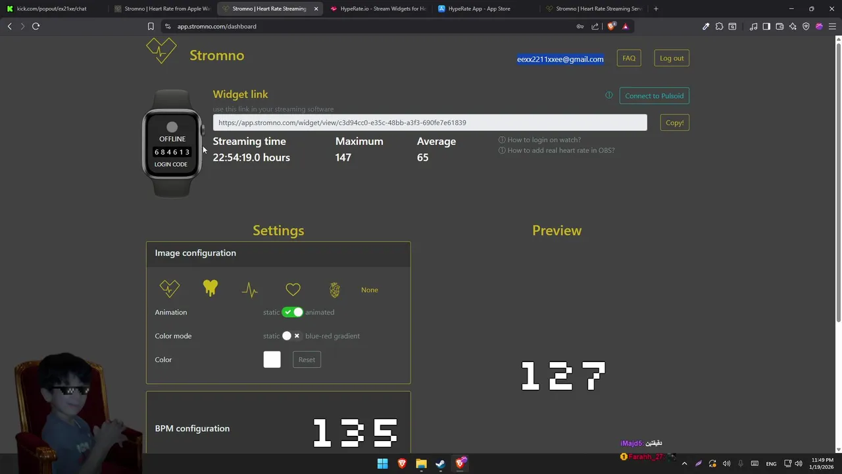The height and width of the screenshot is (474, 842).
Task: Close the active Stromno Heart Rate Streaming tab
Action: tap(316, 9)
